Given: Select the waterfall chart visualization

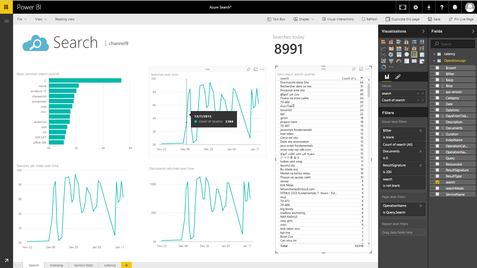Looking at the screenshot, I should tap(422, 48).
